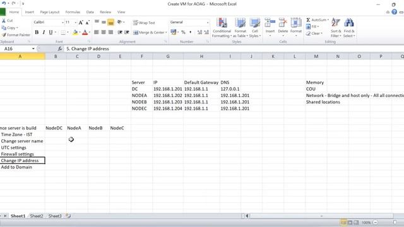
Task: Open Alignment group dialog launcher
Action: tap(165, 42)
